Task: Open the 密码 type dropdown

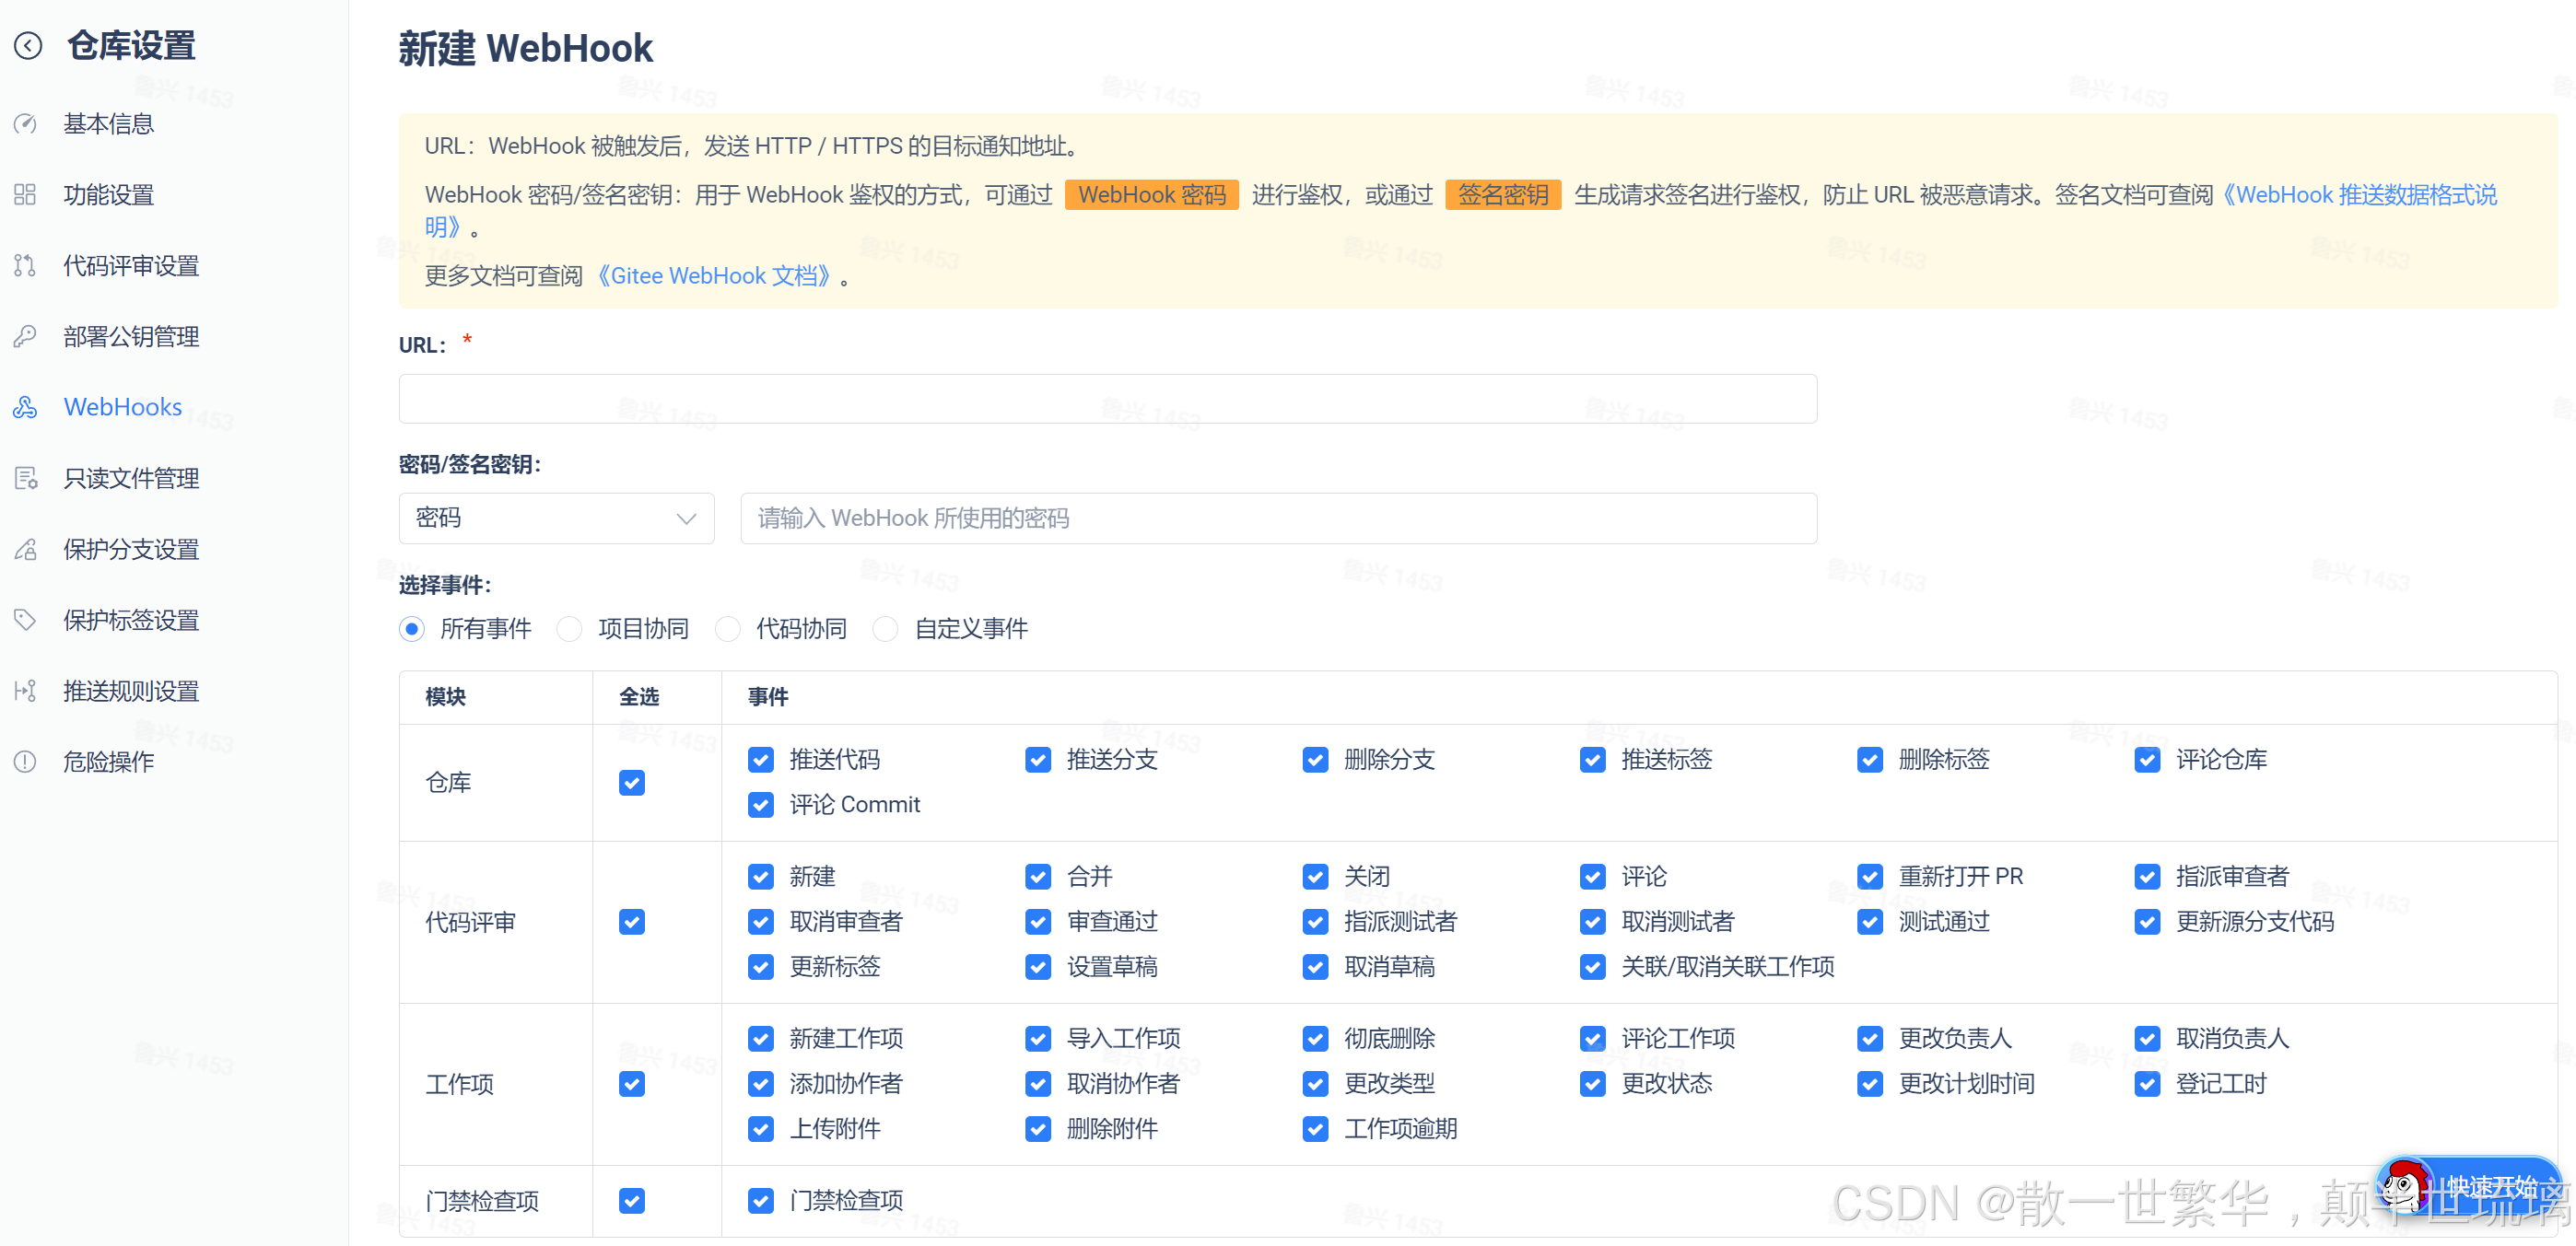Action: click(x=556, y=518)
